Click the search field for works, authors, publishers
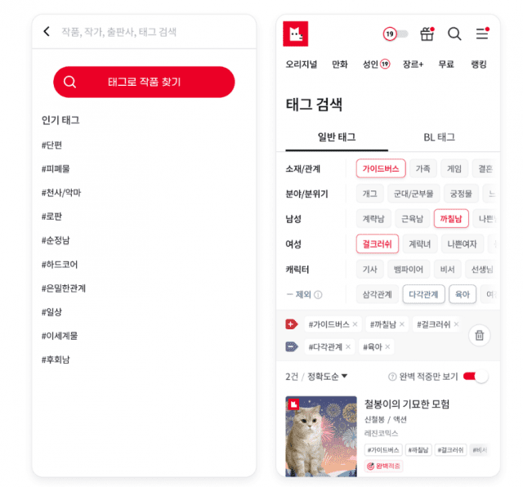Image resolution: width=523 pixels, height=487 pixels. (118, 32)
